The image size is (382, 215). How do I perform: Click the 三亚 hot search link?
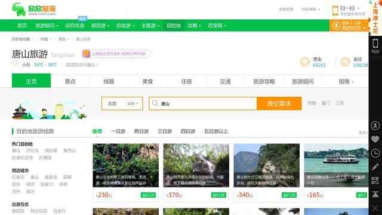[x=340, y=103]
